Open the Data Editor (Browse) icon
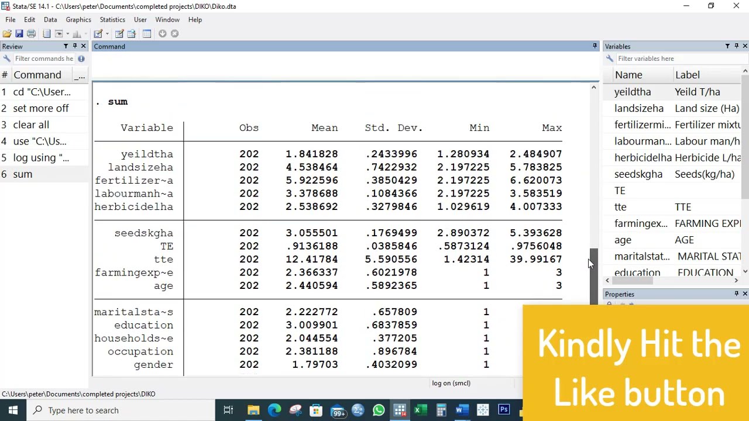 132,33
